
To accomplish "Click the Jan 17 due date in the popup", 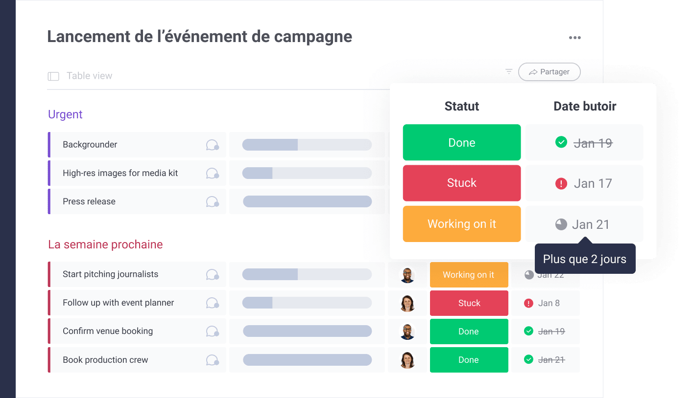I will click(593, 183).
